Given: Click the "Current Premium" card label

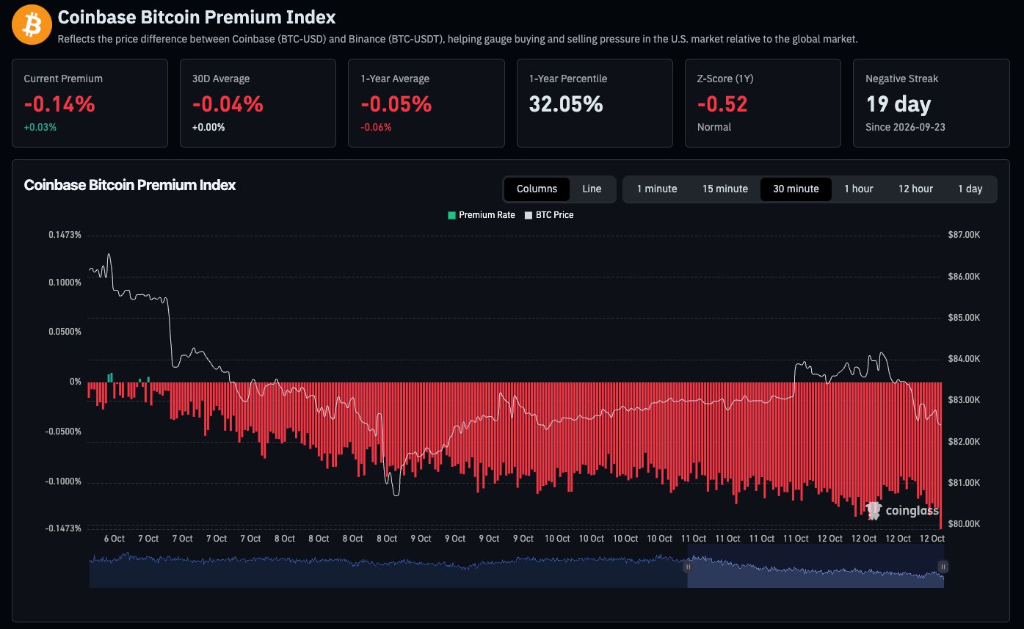Looking at the screenshot, I should (x=63, y=79).
